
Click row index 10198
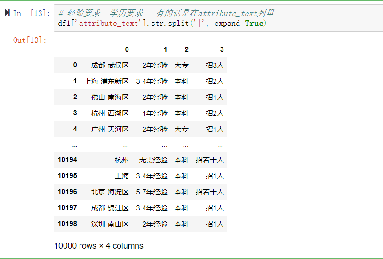67,224
